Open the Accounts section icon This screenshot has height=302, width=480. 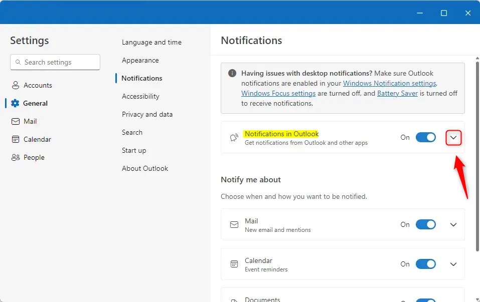[x=15, y=85]
